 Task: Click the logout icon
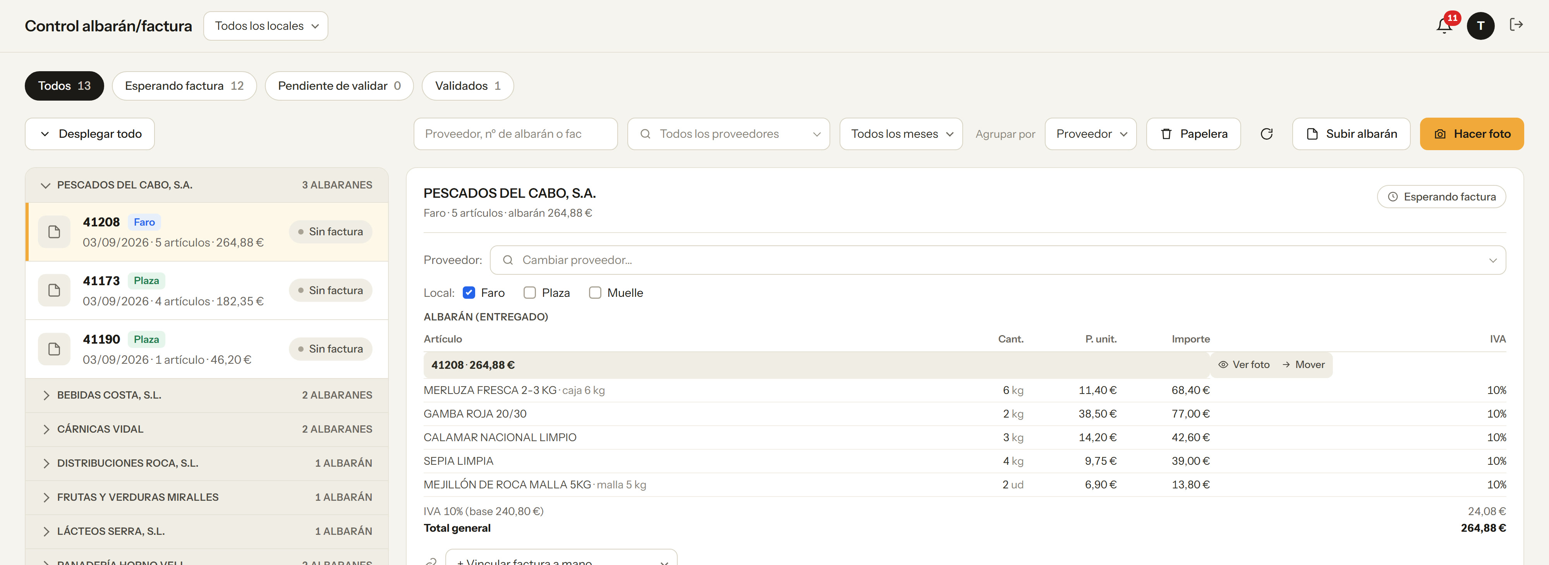[1516, 25]
